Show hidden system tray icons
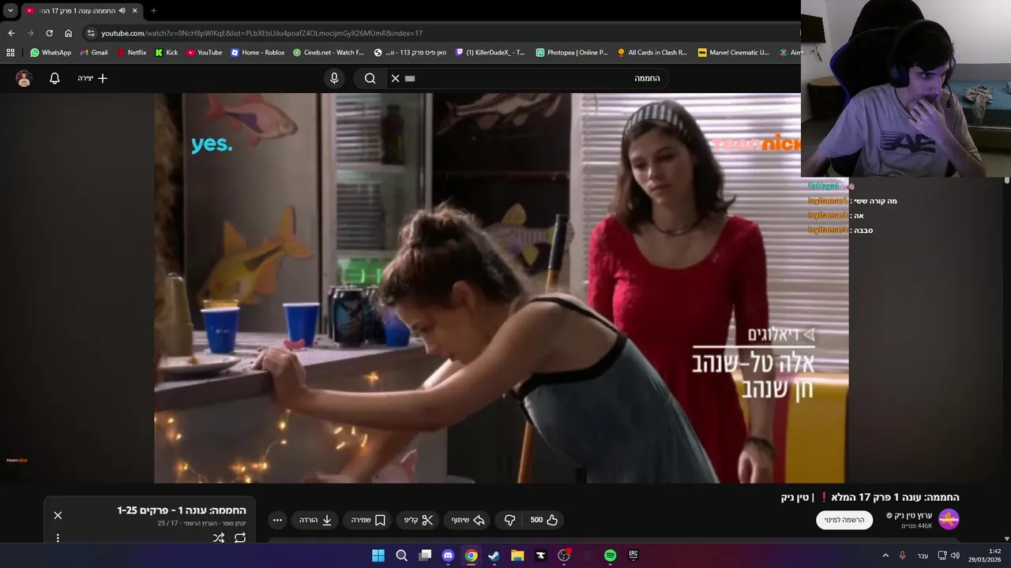 point(885,555)
